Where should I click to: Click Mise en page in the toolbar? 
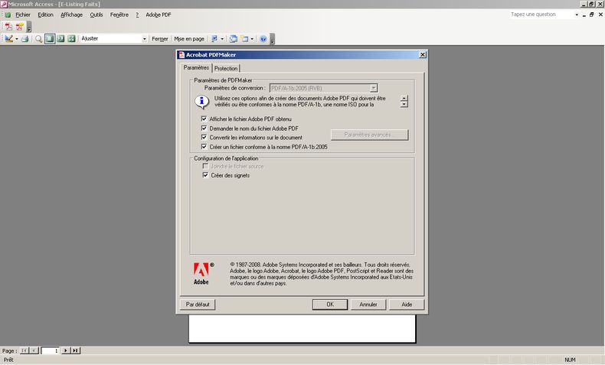[x=189, y=39]
